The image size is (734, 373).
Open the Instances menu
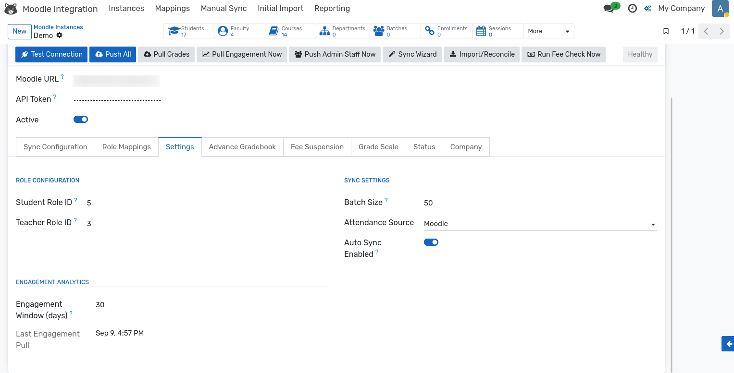(x=126, y=9)
